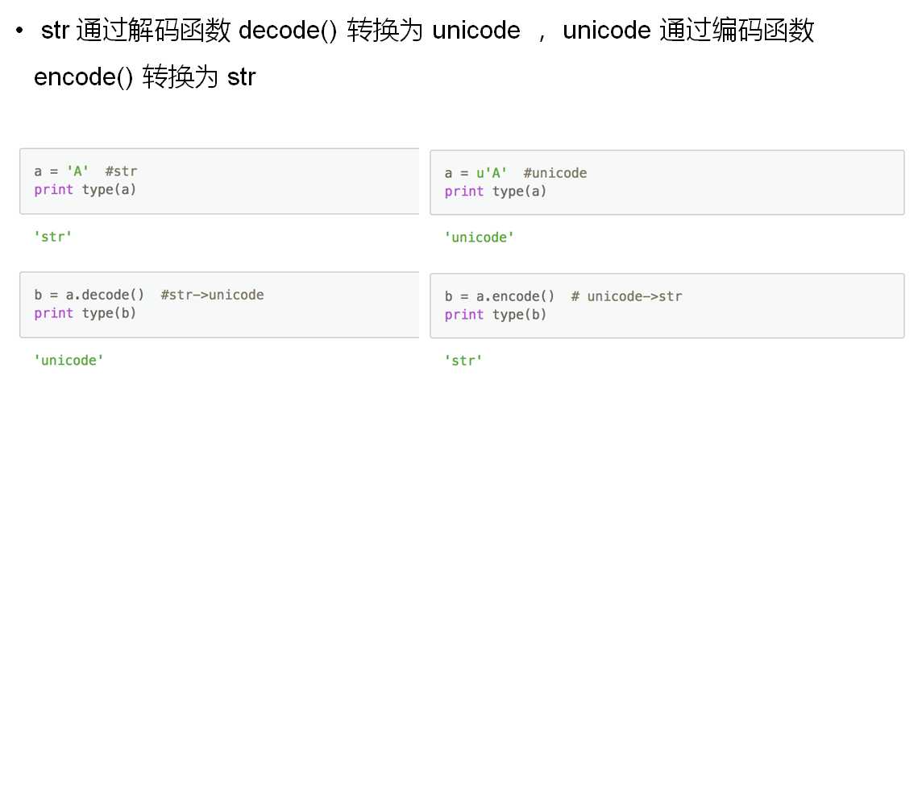The height and width of the screenshot is (785, 922).
Task: Click the b = a.encode() code line
Action: point(500,297)
